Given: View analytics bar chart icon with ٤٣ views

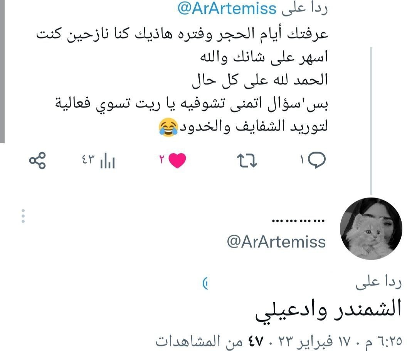Looking at the screenshot, I should (108, 161).
